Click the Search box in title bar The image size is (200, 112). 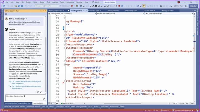97,2
